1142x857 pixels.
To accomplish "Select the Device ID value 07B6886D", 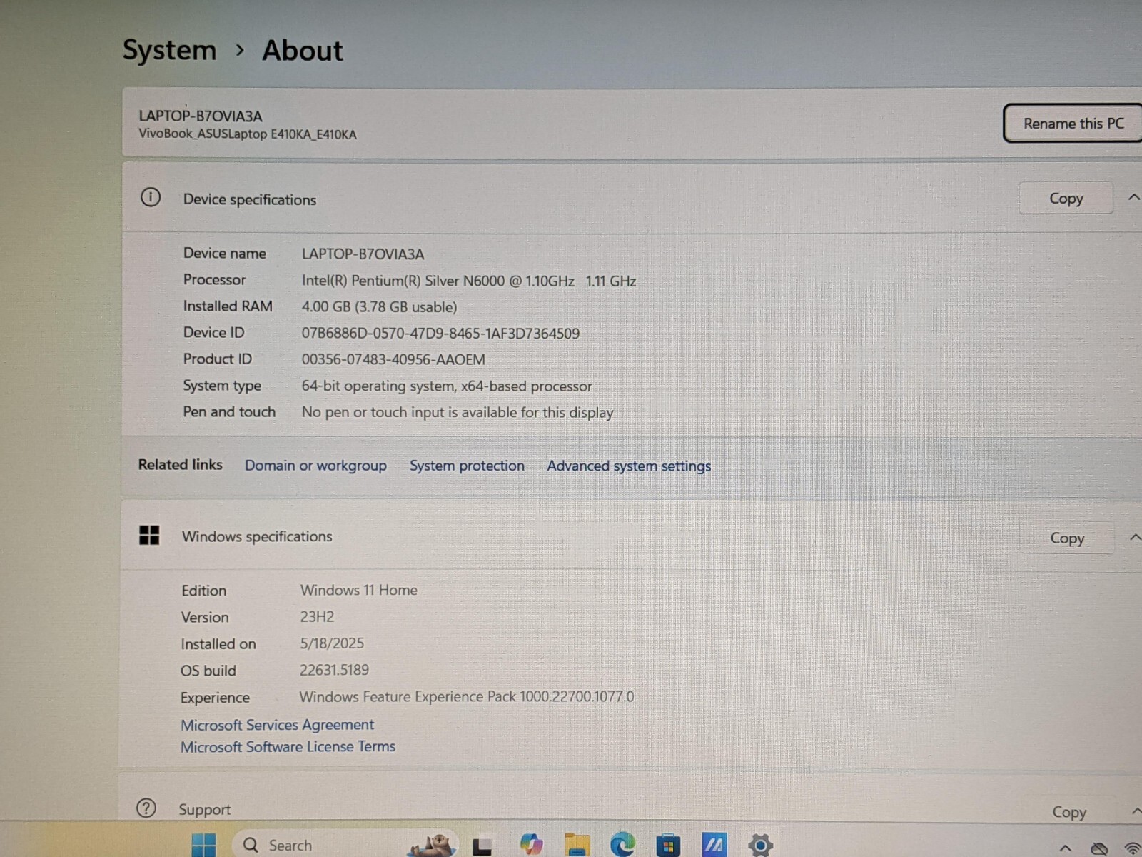I will (x=440, y=334).
